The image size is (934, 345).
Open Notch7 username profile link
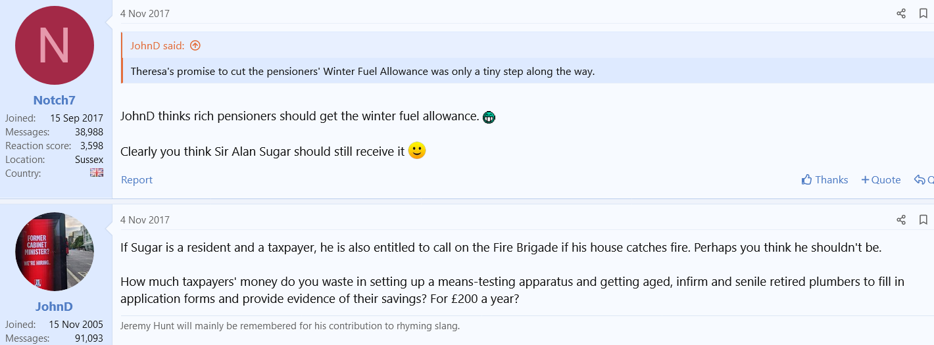click(55, 101)
